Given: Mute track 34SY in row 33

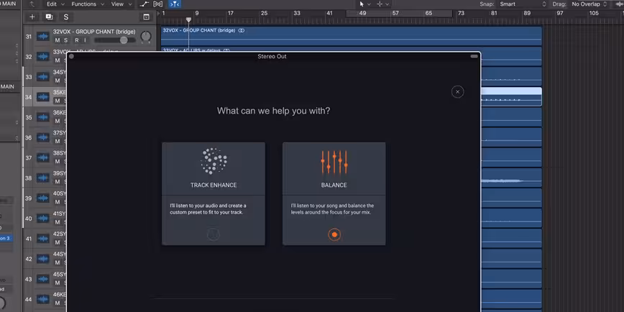Looking at the screenshot, I should pos(58,81).
